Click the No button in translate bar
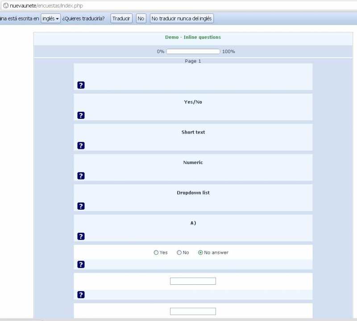357x321 pixels. coord(141,18)
